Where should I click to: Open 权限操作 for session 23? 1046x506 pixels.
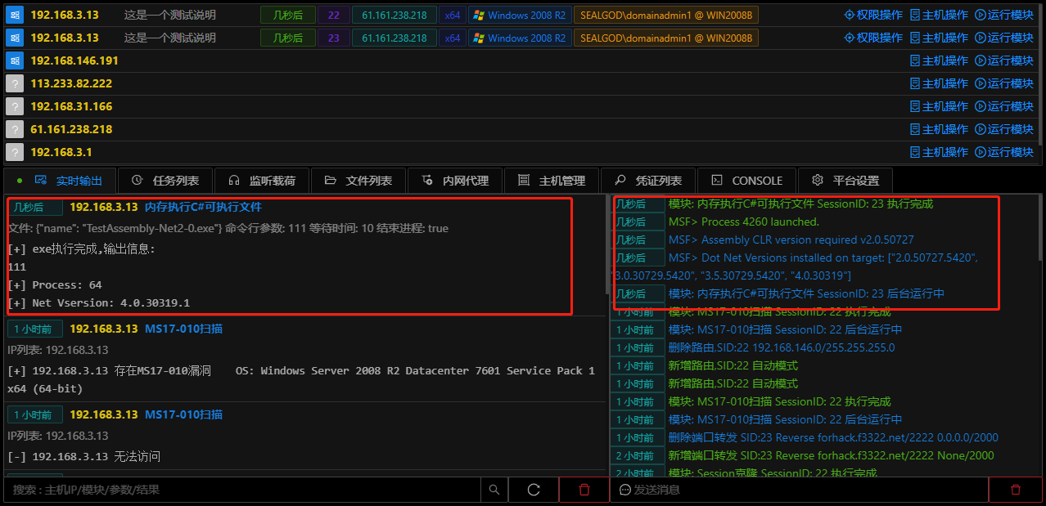pos(873,38)
